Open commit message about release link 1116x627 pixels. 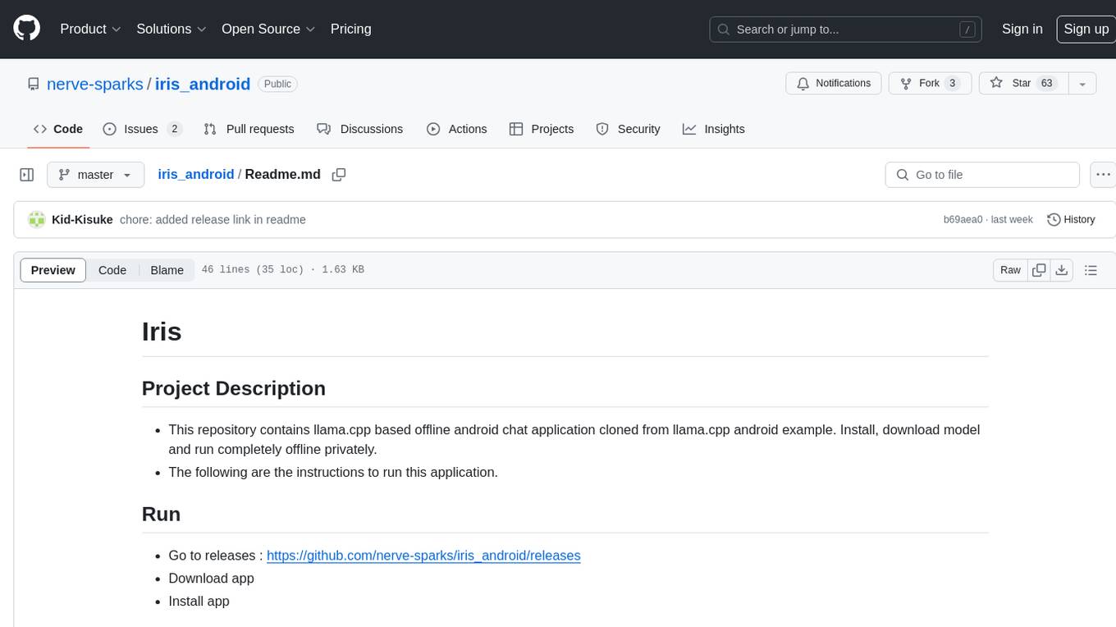213,219
